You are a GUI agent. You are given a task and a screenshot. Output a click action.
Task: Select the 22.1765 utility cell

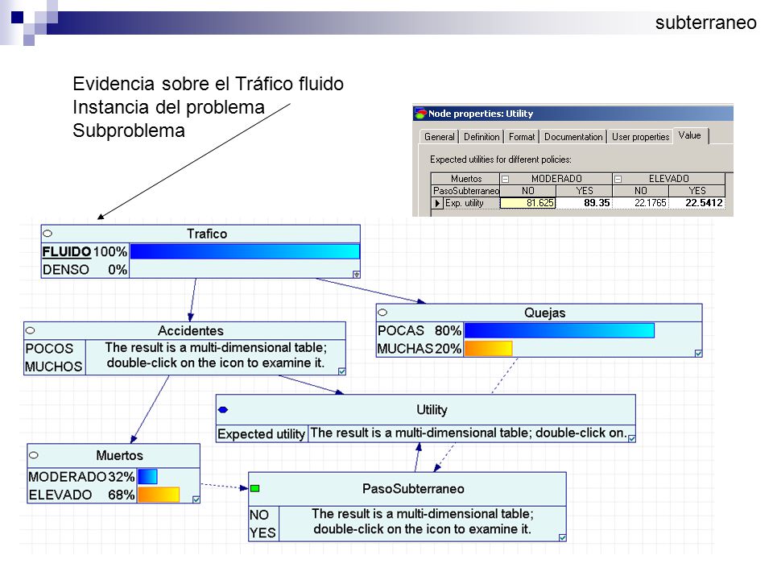pos(640,203)
